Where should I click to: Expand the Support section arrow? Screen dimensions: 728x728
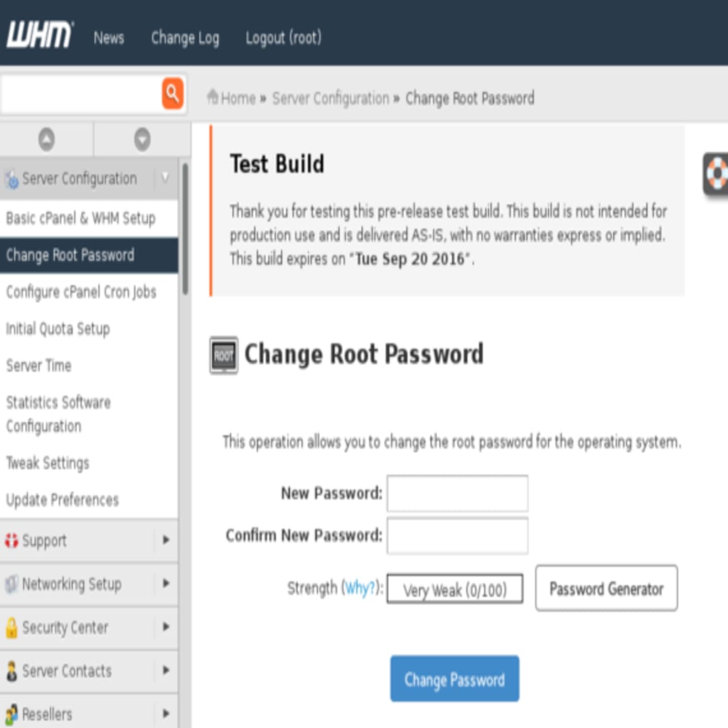pyautogui.click(x=166, y=540)
